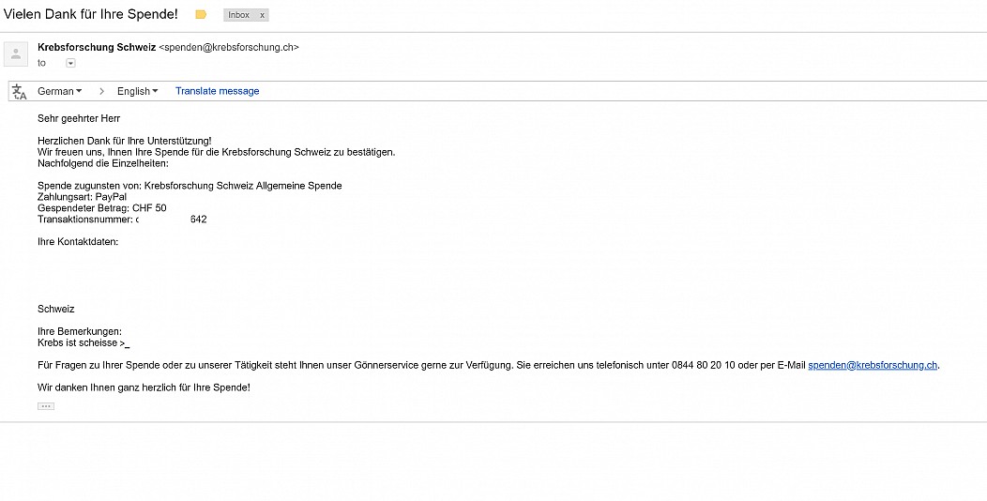Click the sender's grey avatar icon
987x501 pixels.
pyautogui.click(x=16, y=54)
